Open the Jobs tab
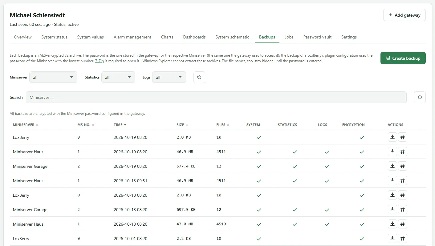 pyautogui.click(x=289, y=37)
